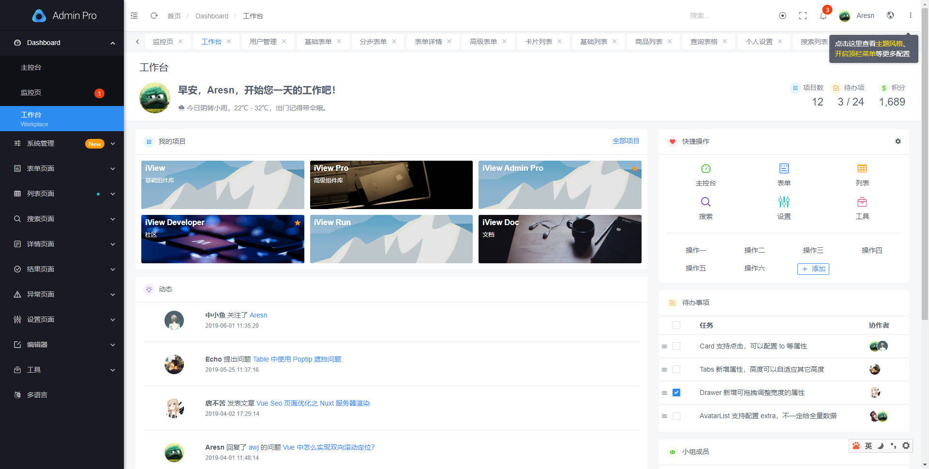Screen dimensions: 929x469
Task: Click 首页 breadcrumb link
Action: tap(174, 16)
